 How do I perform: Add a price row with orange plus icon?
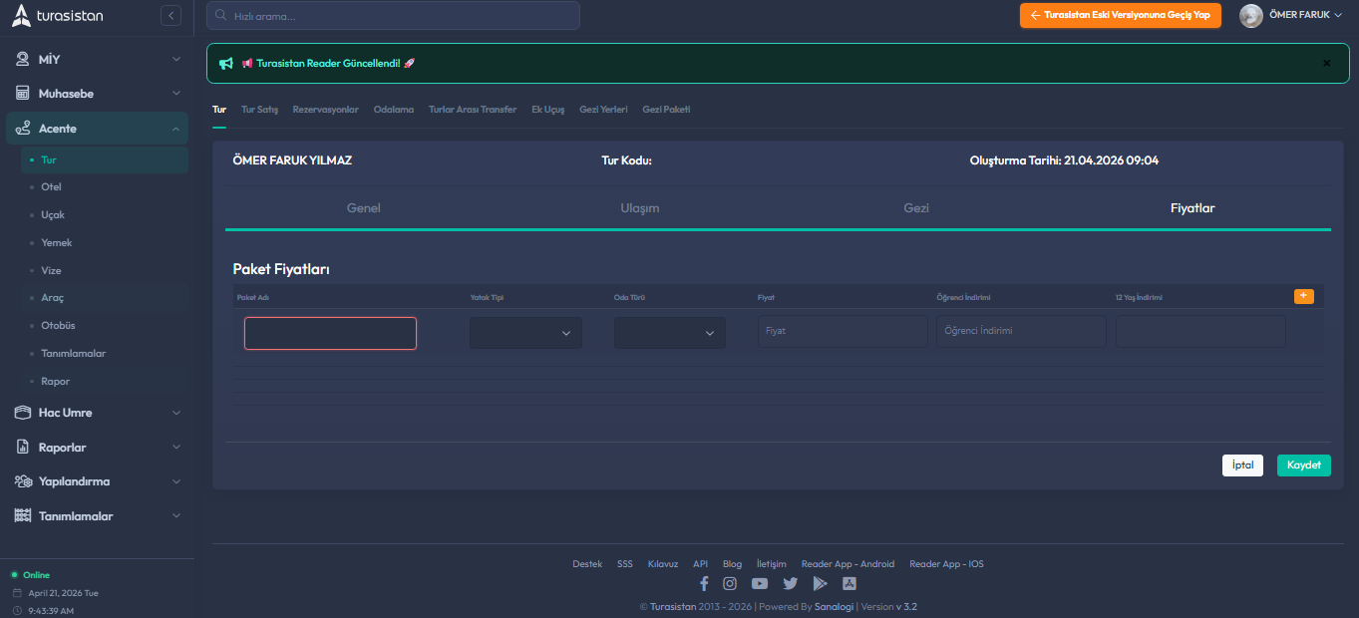click(x=1303, y=296)
